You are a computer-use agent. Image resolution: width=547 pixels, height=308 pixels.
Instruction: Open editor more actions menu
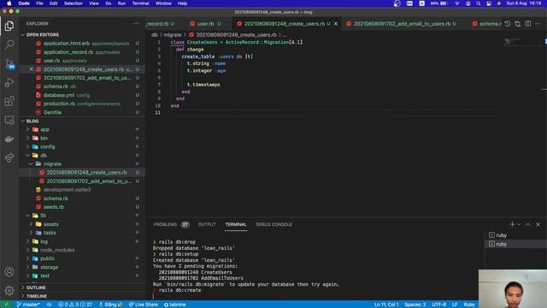coord(538,24)
